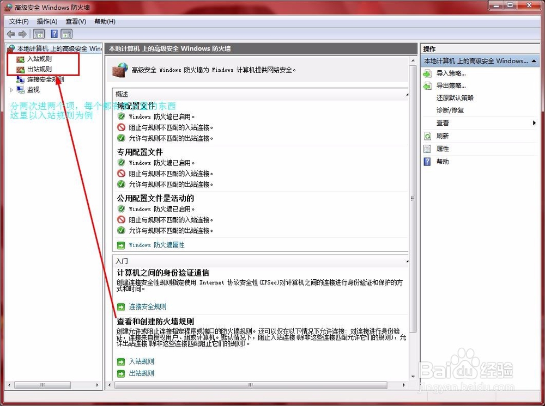Click the 域配置文件 heading
The height and width of the screenshot is (406, 545).
tap(136, 106)
